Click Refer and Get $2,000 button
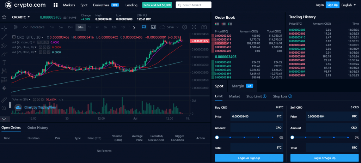The width and height of the screenshot is (361, 163). (157, 5)
